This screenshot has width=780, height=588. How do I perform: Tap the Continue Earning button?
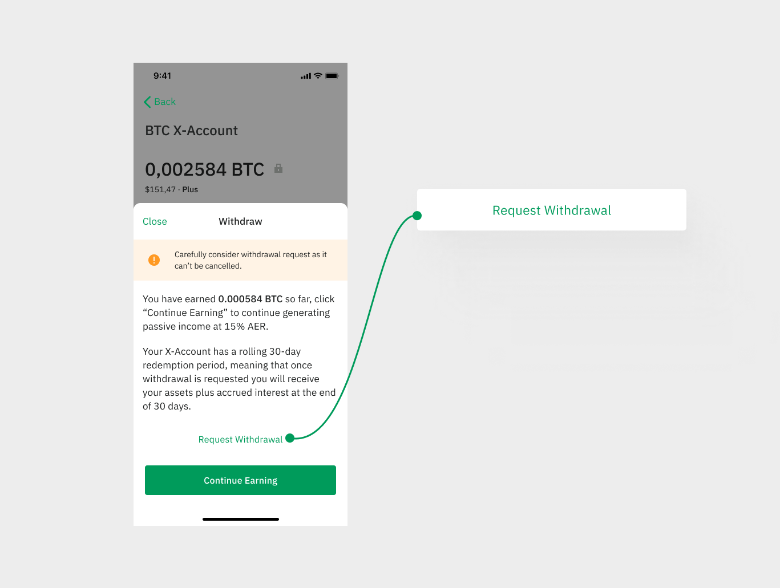240,480
